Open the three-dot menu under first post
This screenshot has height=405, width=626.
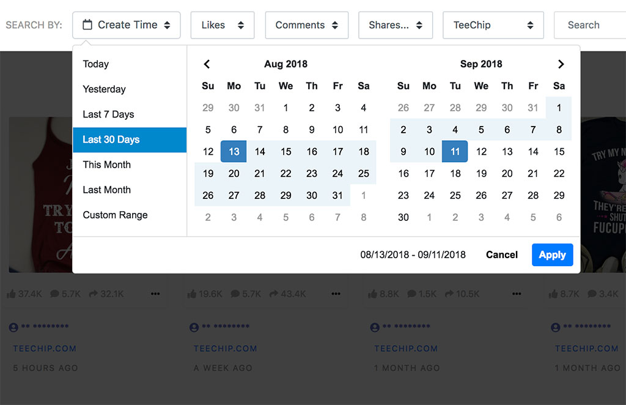click(155, 294)
